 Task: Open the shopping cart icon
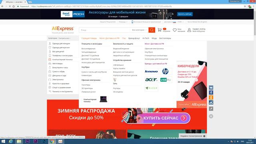point(160,30)
